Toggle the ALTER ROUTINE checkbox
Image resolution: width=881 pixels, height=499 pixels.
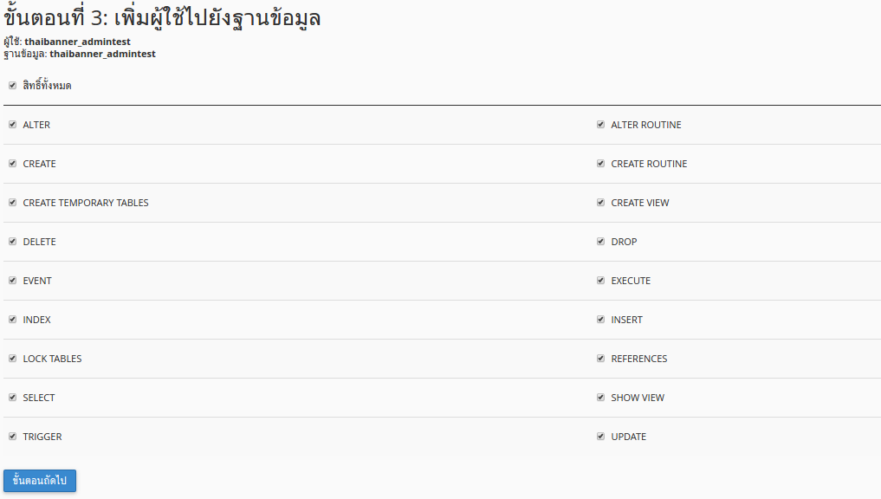click(600, 125)
